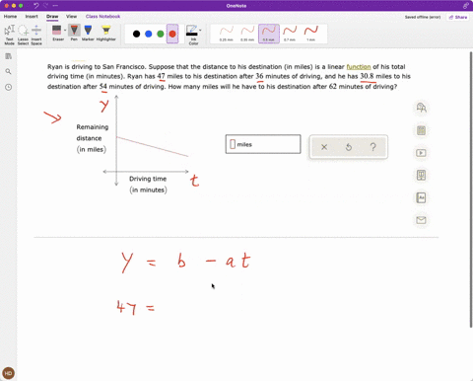Open the video play icon on right
The image size is (473, 381).
421,153
